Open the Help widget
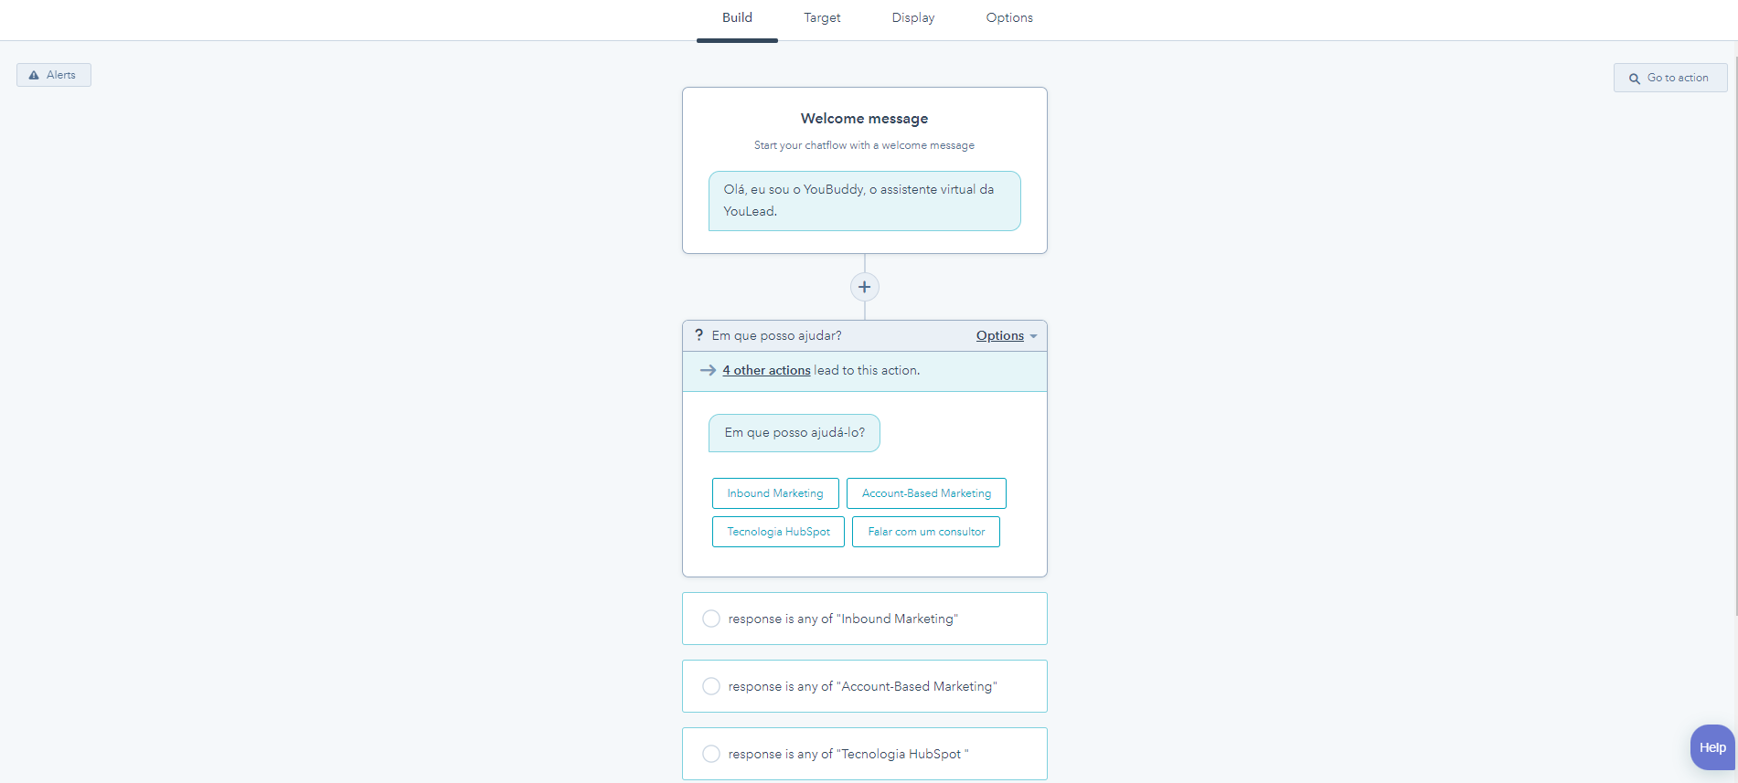This screenshot has height=783, width=1738. coord(1711,747)
